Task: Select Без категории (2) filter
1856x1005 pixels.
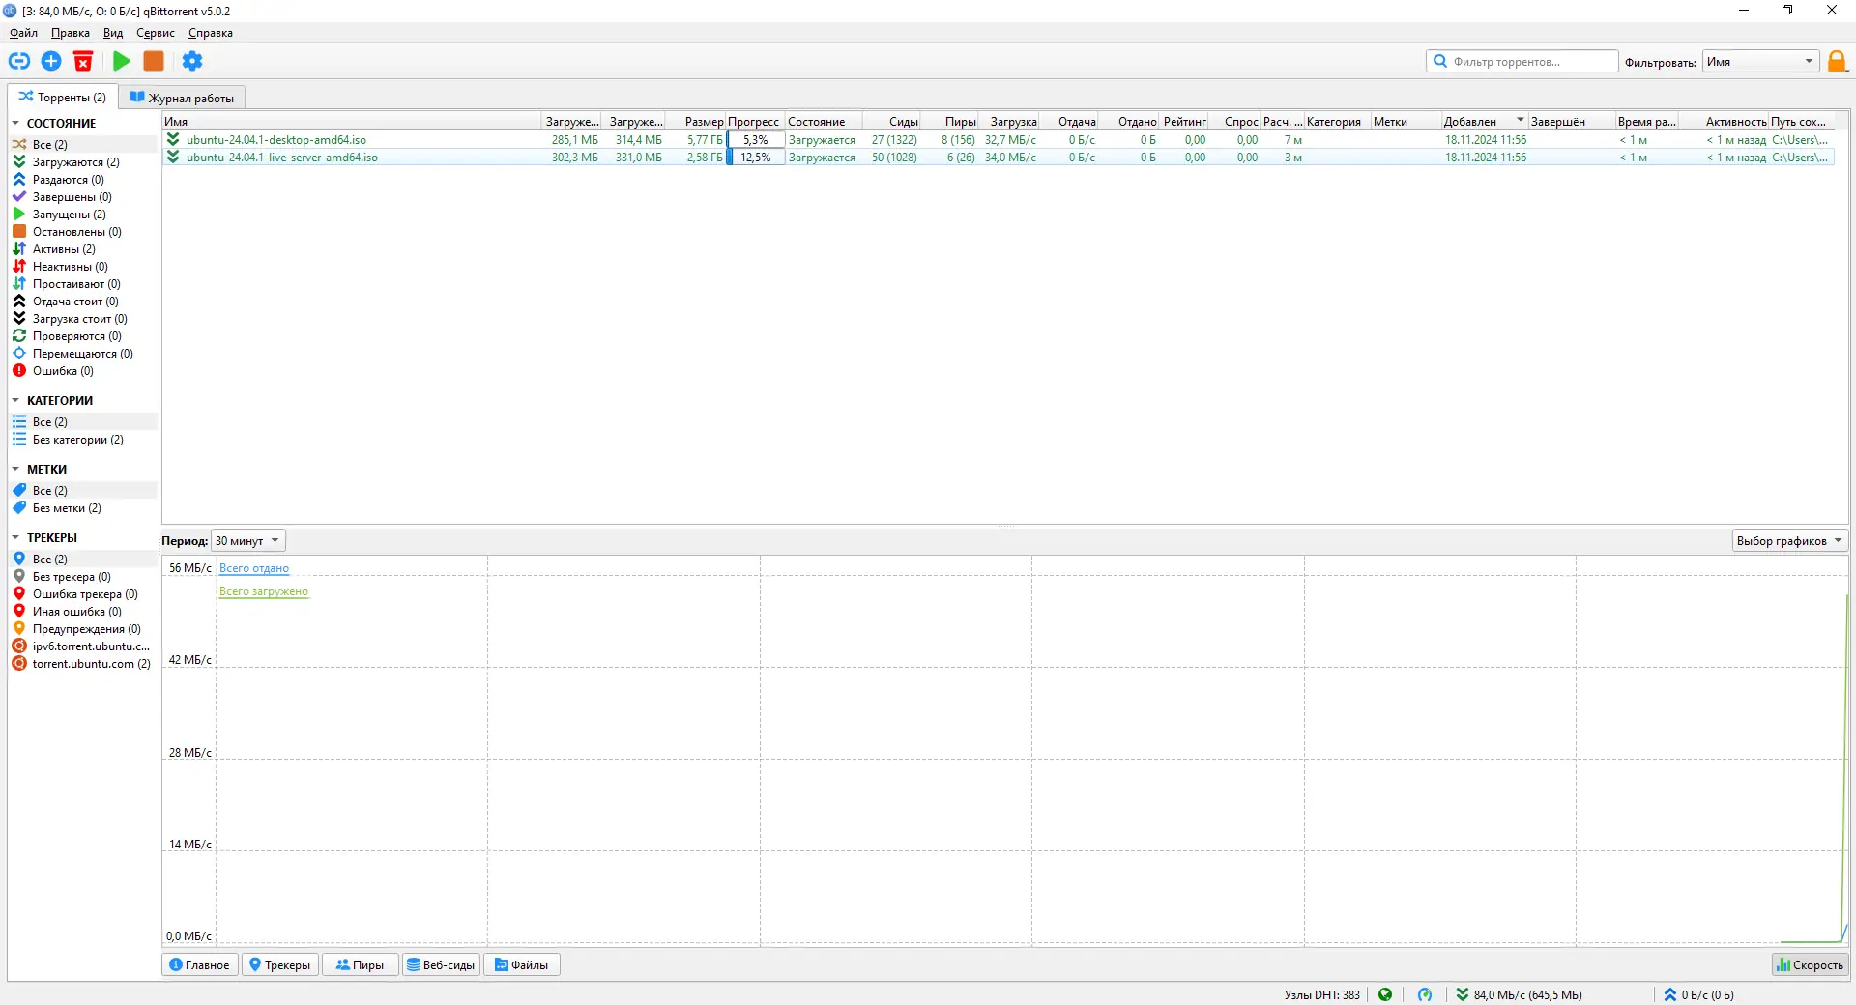Action: [x=78, y=440]
